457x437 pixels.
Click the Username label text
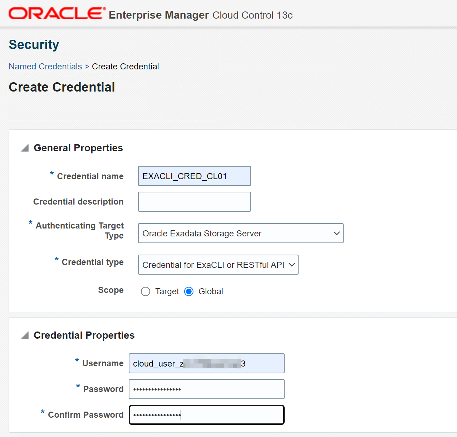coord(103,363)
